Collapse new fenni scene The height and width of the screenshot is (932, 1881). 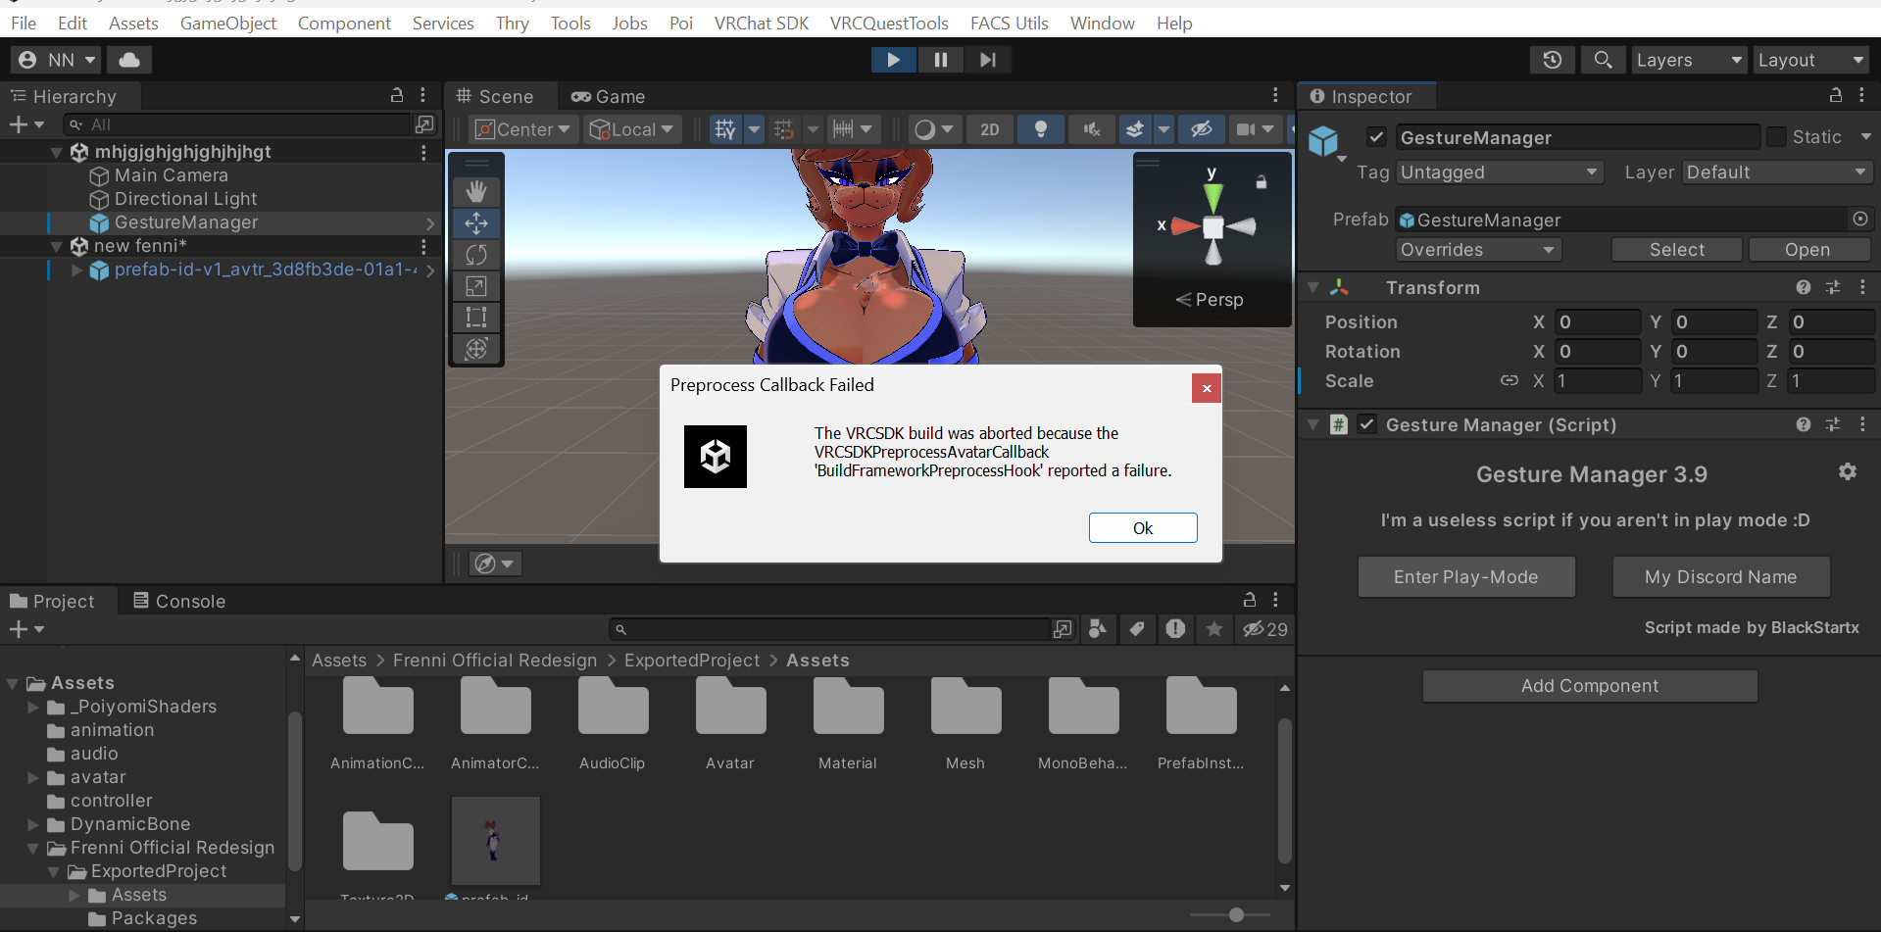(57, 246)
